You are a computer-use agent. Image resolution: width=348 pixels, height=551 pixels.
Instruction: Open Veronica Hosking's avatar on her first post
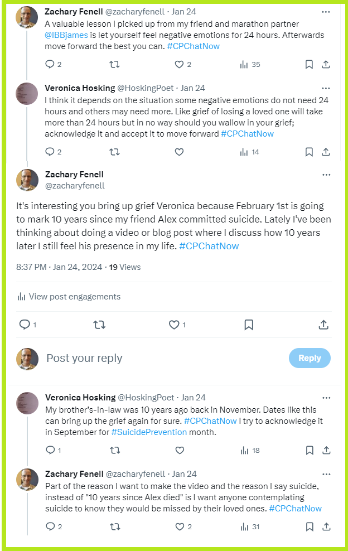pos(27,94)
